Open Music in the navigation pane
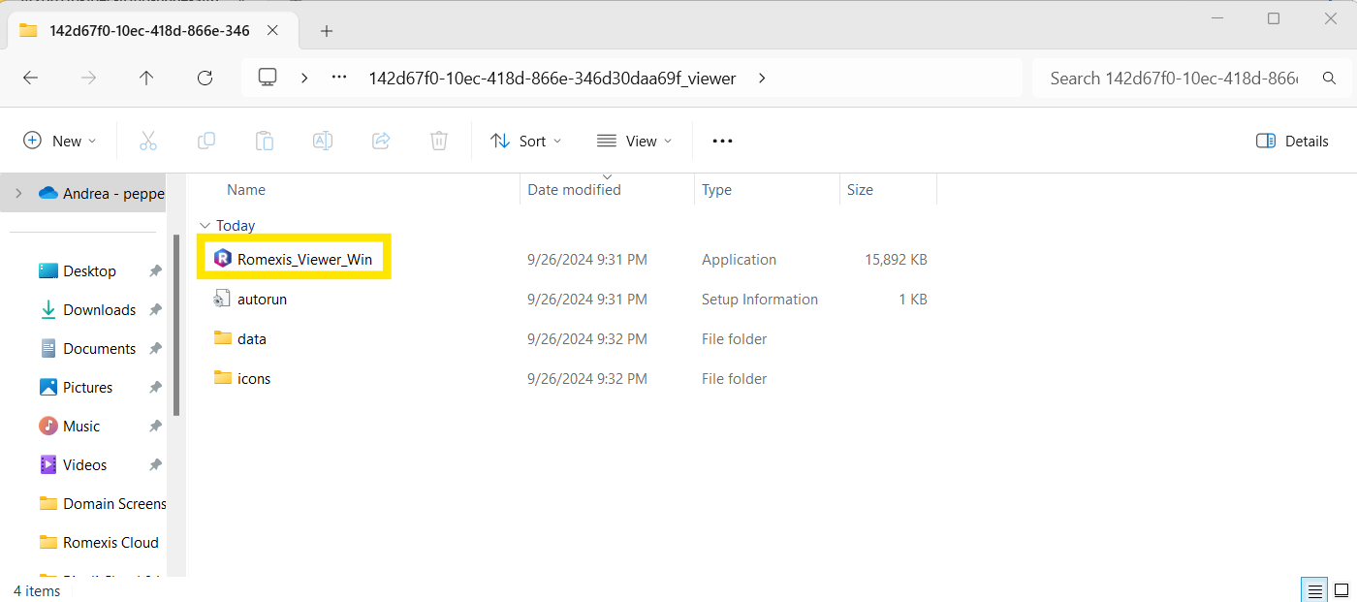The height and width of the screenshot is (602, 1357). coord(81,427)
